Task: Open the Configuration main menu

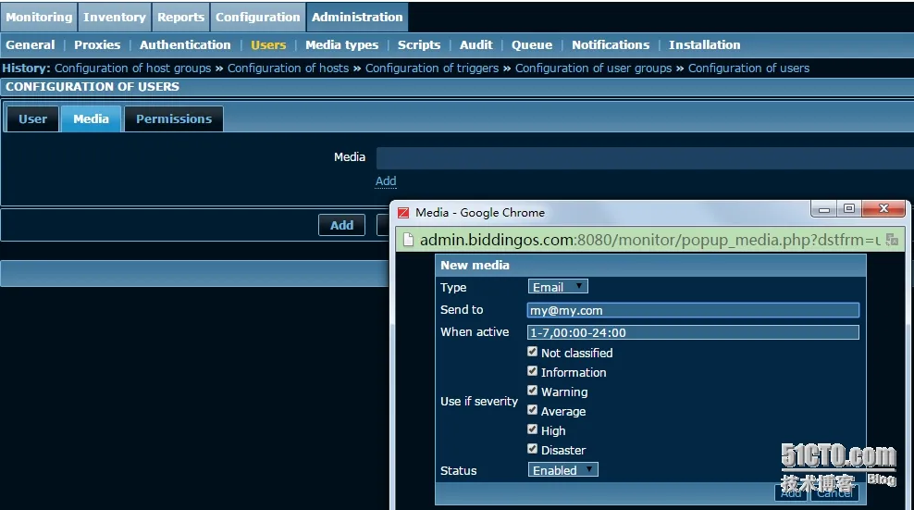Action: 258,17
